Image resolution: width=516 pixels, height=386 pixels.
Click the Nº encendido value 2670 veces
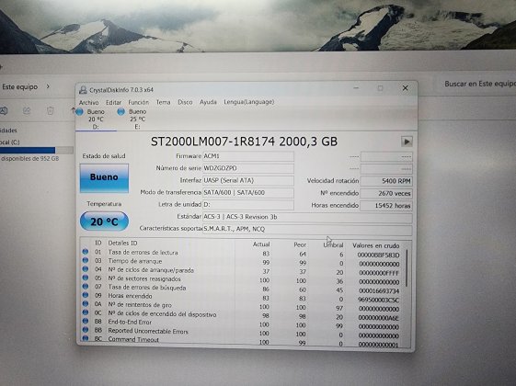386,193
